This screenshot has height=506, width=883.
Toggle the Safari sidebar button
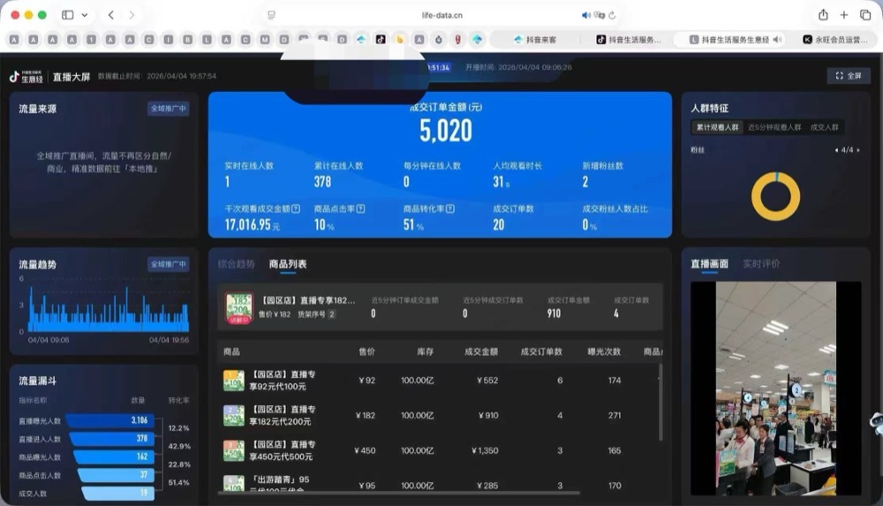pos(68,15)
